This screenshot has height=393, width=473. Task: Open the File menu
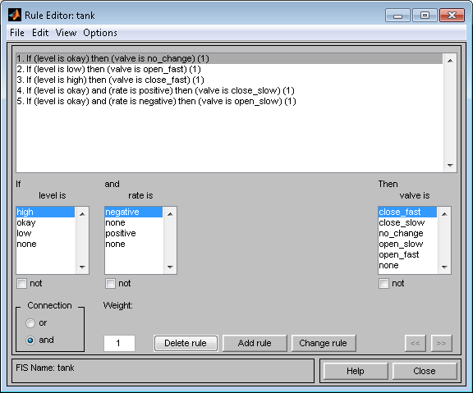17,33
